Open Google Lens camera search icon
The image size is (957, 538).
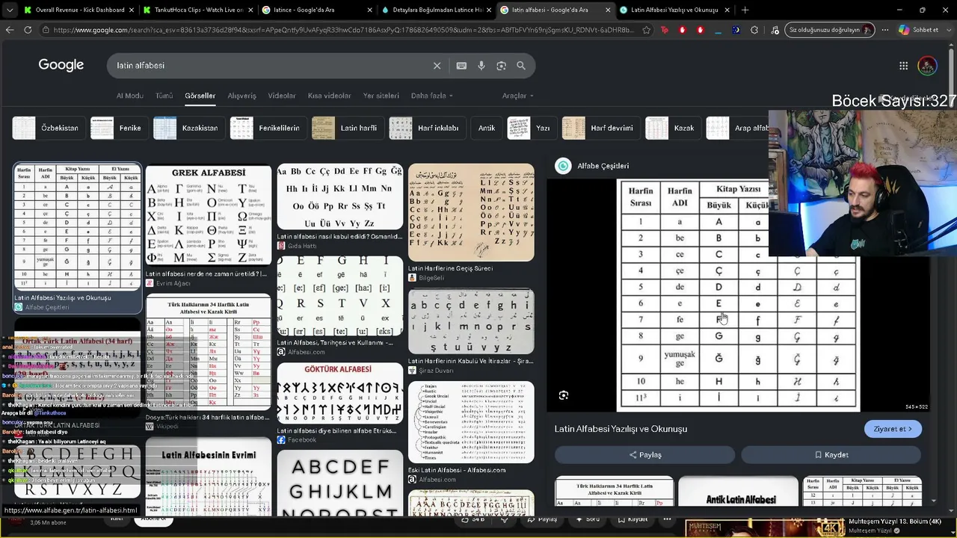click(501, 66)
